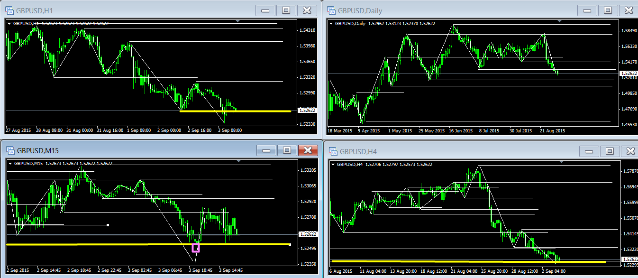
Task: Expand the GBPUSD,H1 chart info triangle
Action: point(9,23)
